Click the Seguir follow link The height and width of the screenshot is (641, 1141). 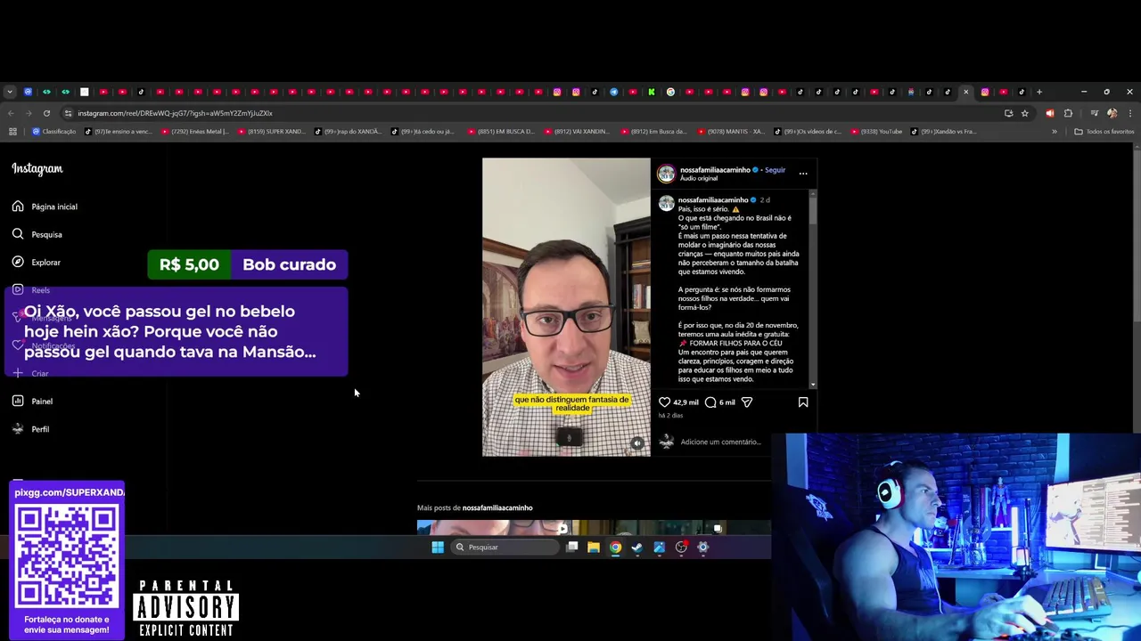(775, 170)
